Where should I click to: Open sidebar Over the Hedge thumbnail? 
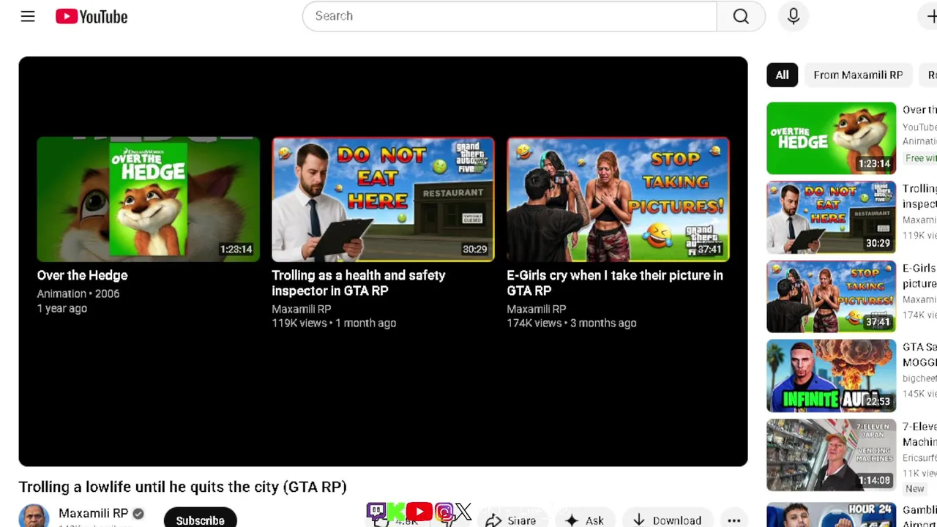[x=831, y=138]
